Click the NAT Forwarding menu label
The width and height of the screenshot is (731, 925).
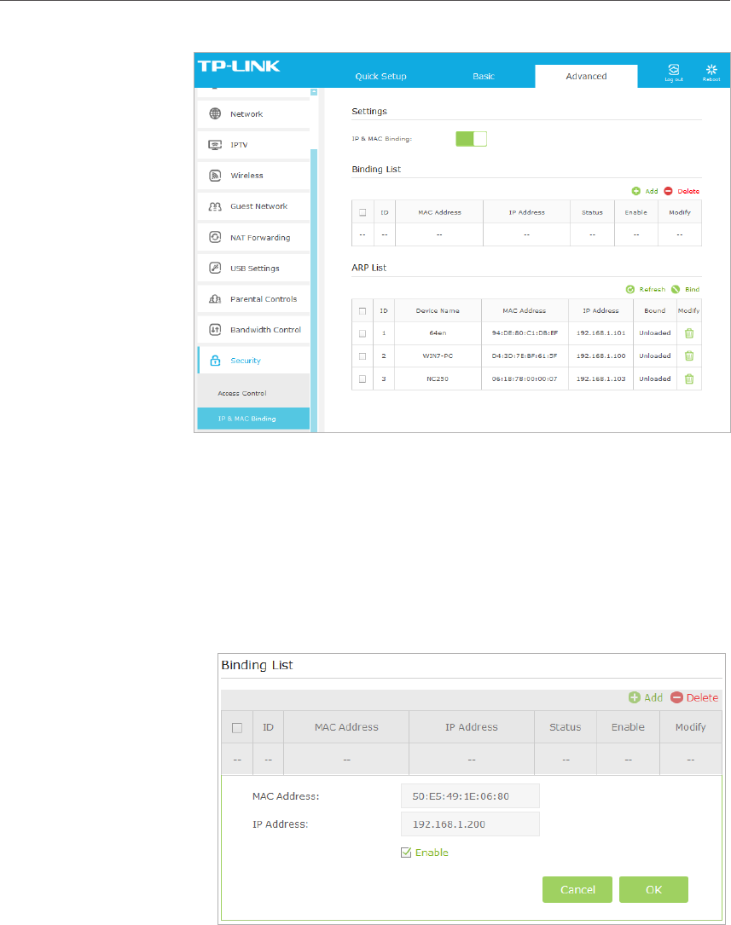point(260,238)
